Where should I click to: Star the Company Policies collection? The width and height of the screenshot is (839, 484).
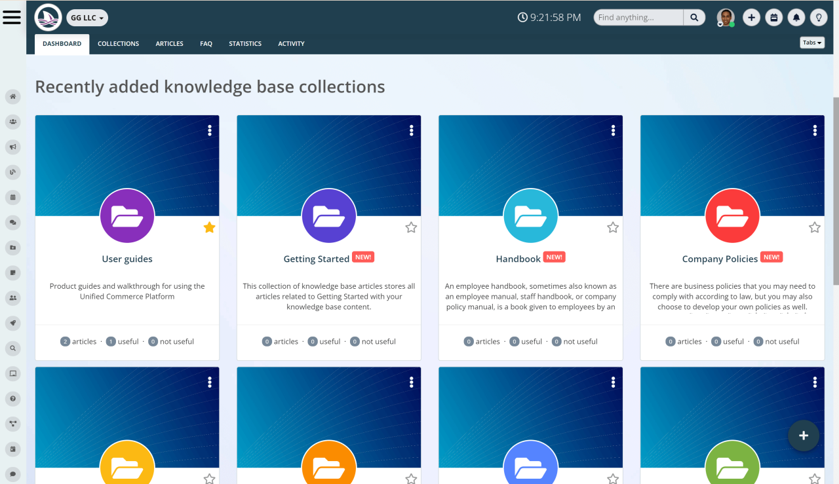tap(815, 227)
